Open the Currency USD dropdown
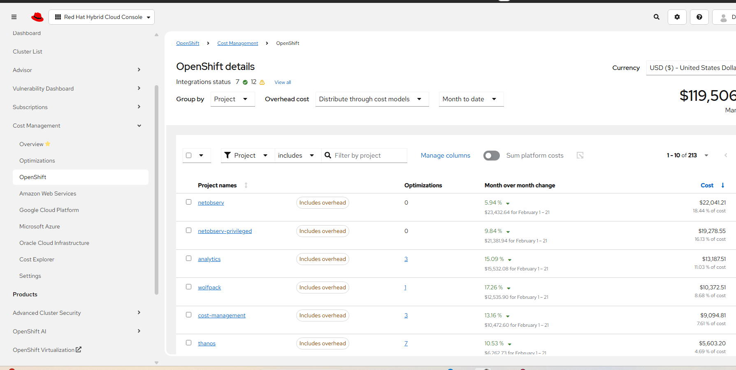The image size is (736, 370). [x=691, y=68]
